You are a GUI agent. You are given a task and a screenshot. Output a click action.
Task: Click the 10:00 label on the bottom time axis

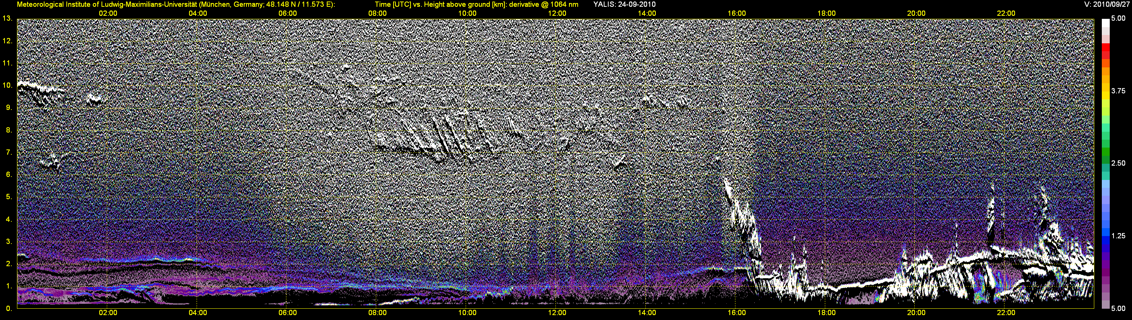[467, 313]
